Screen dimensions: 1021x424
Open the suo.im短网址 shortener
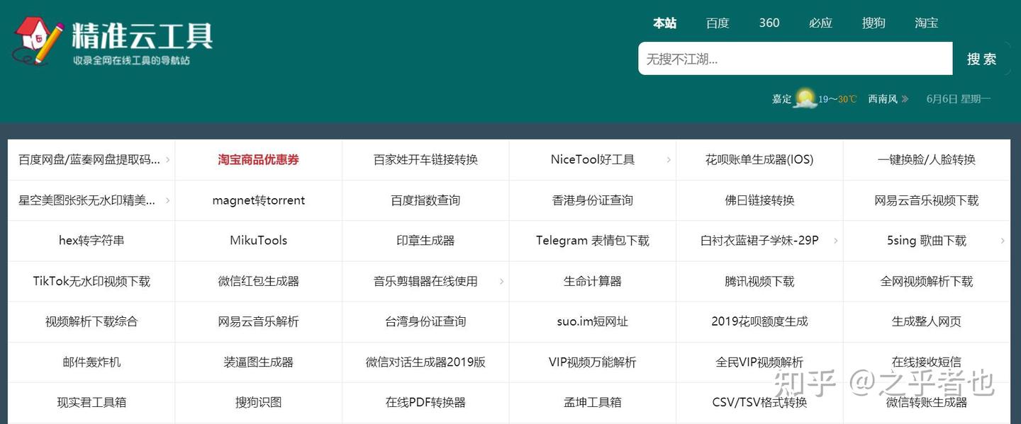tap(592, 321)
